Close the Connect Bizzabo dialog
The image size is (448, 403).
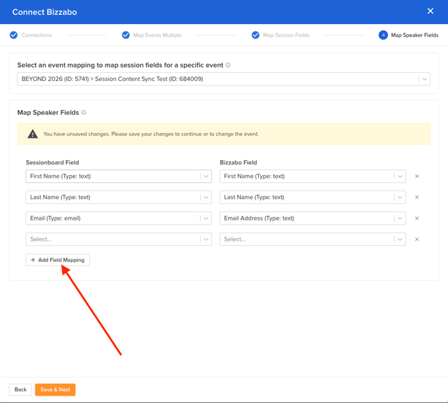point(430,11)
